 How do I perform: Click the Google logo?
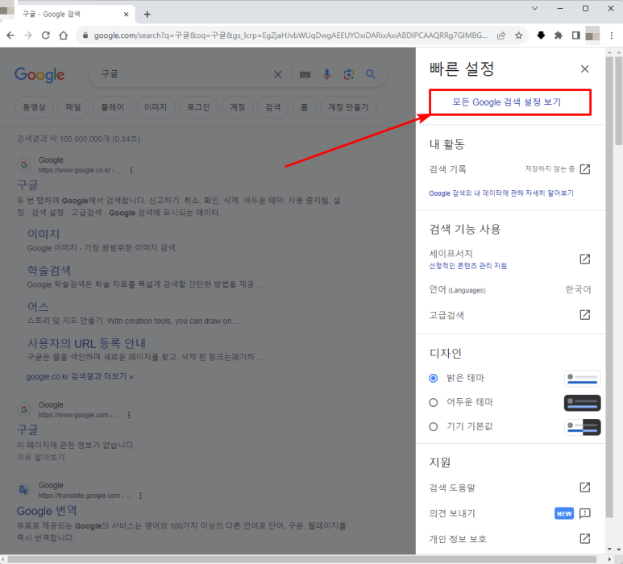pos(39,74)
